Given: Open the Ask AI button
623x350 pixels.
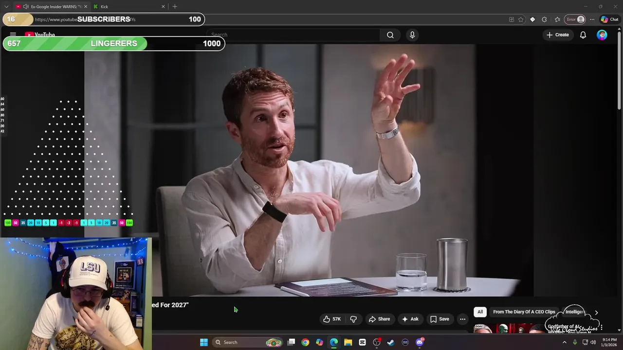Looking at the screenshot, I should (x=410, y=319).
